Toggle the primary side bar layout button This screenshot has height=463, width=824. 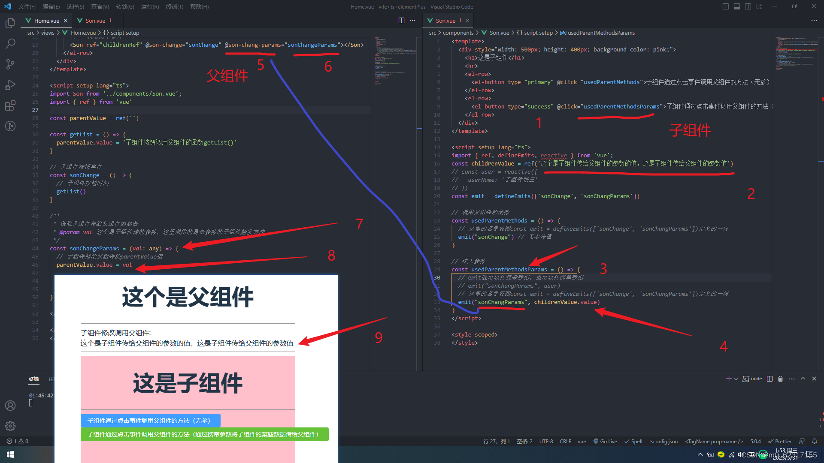(x=726, y=6)
